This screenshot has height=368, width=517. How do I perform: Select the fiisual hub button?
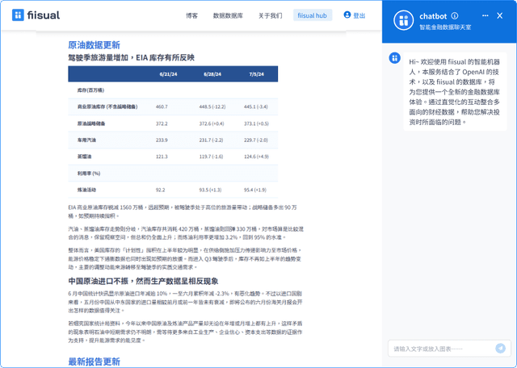(312, 15)
